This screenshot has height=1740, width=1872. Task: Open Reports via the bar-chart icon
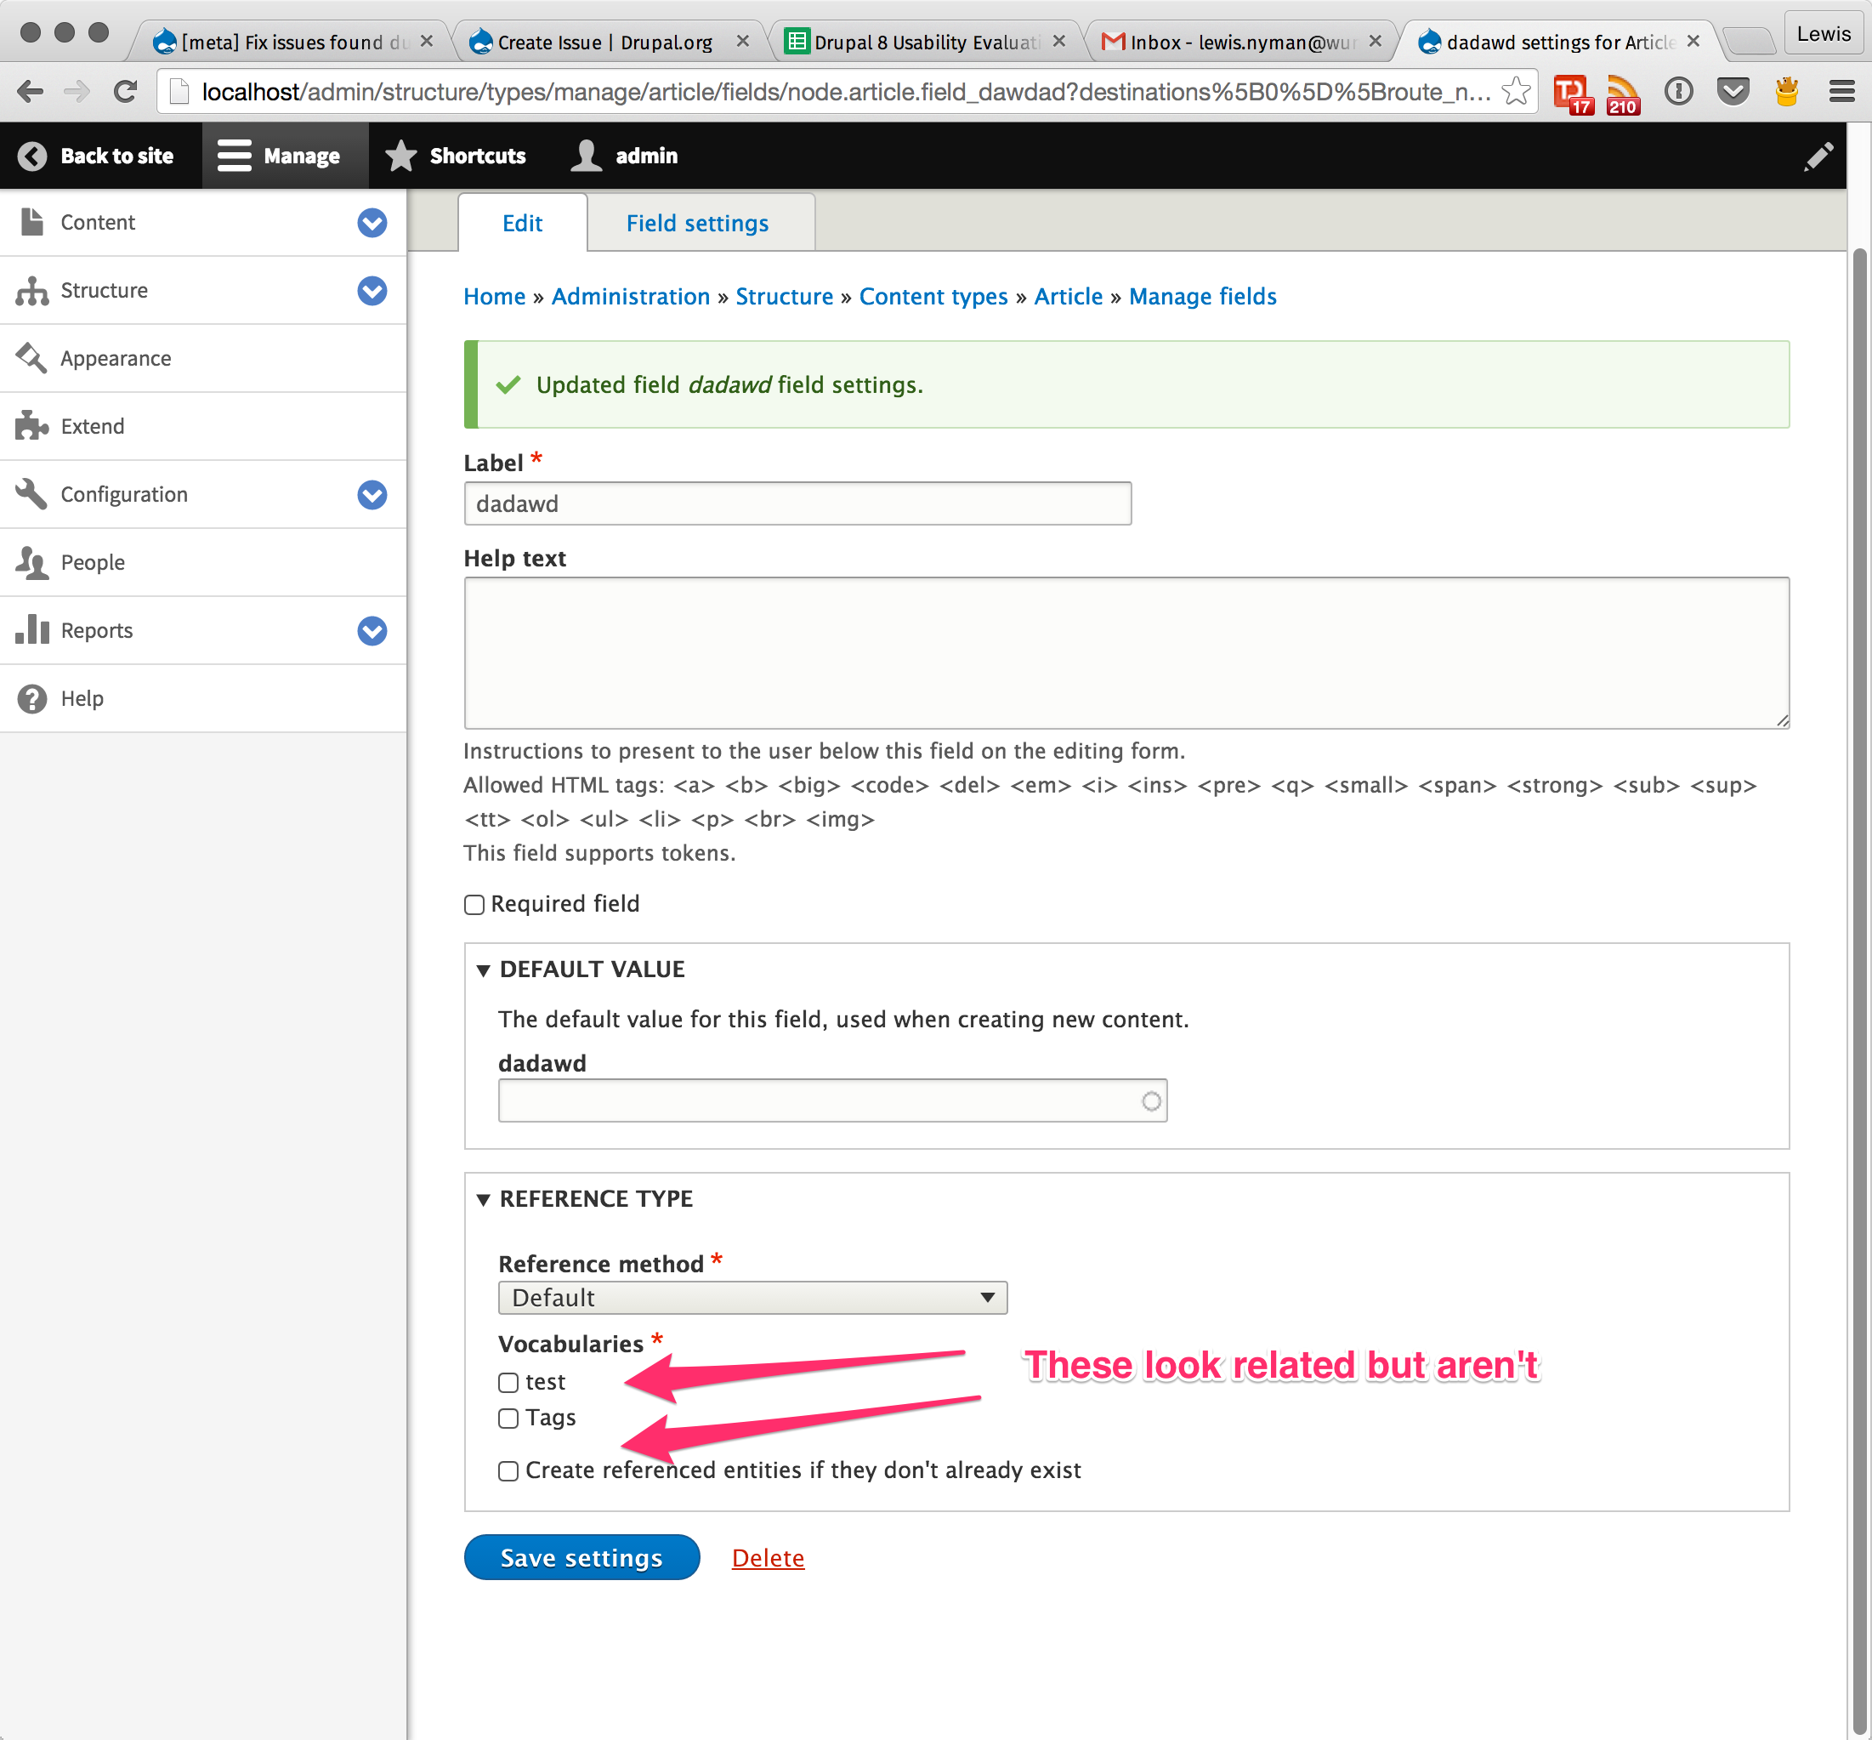[31, 630]
